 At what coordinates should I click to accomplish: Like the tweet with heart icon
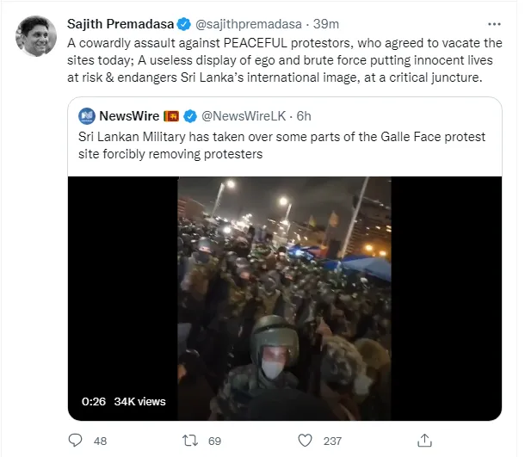pyautogui.click(x=305, y=441)
